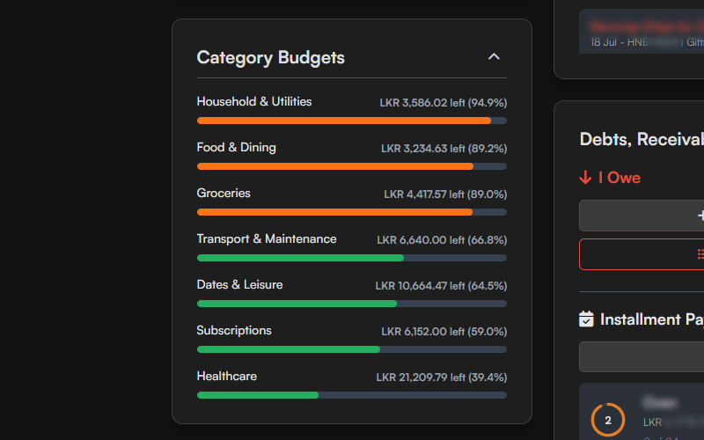The width and height of the screenshot is (704, 440).
Task: Click the red down-arrow I Owe icon
Action: click(585, 178)
